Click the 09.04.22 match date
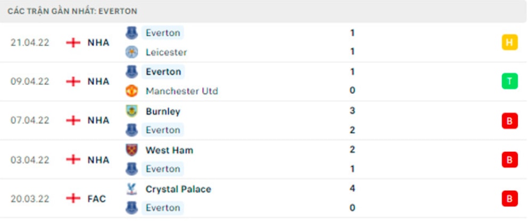 coord(30,82)
